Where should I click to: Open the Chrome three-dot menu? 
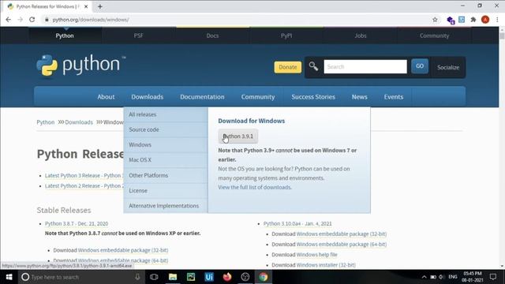(497, 20)
